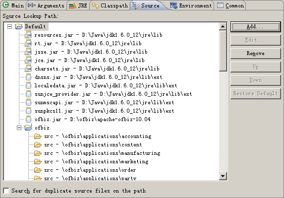Select sunpkcs11.jar entry text

pyautogui.click(x=104, y=111)
